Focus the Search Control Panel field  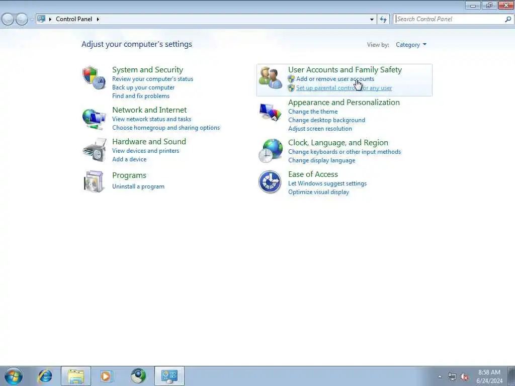pyautogui.click(x=449, y=19)
